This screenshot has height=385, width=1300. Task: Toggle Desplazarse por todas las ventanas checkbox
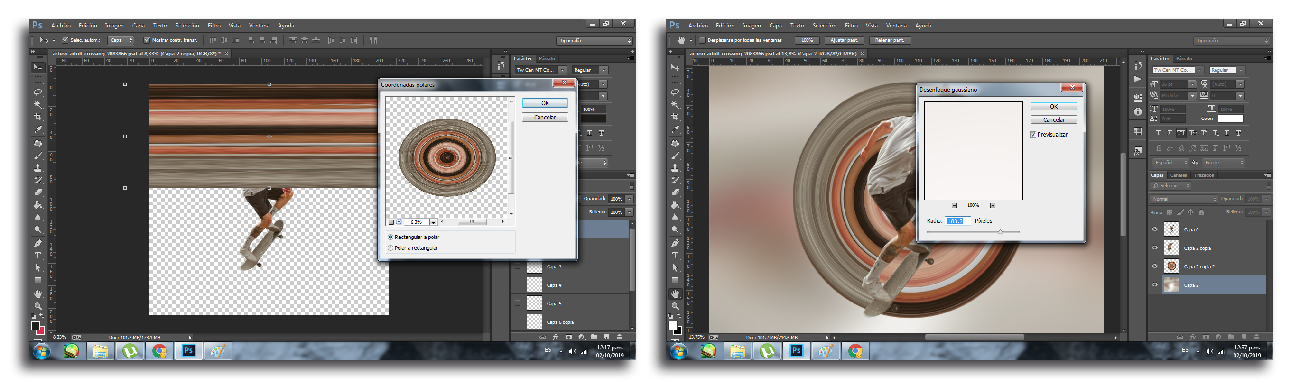tap(701, 40)
